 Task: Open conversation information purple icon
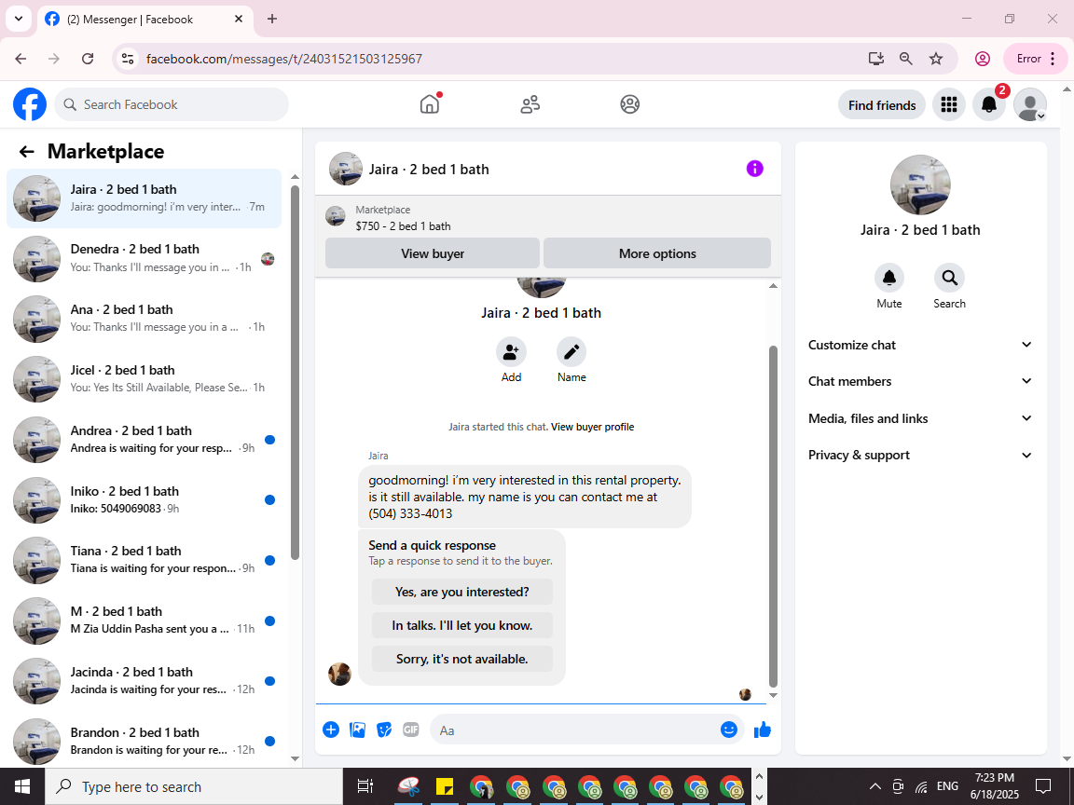click(x=754, y=169)
